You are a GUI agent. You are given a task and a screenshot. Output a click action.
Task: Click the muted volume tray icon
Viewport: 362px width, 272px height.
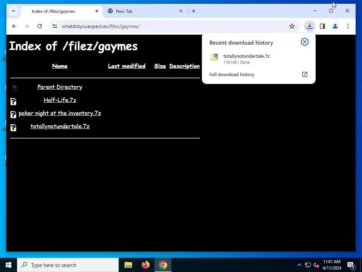click(316, 265)
